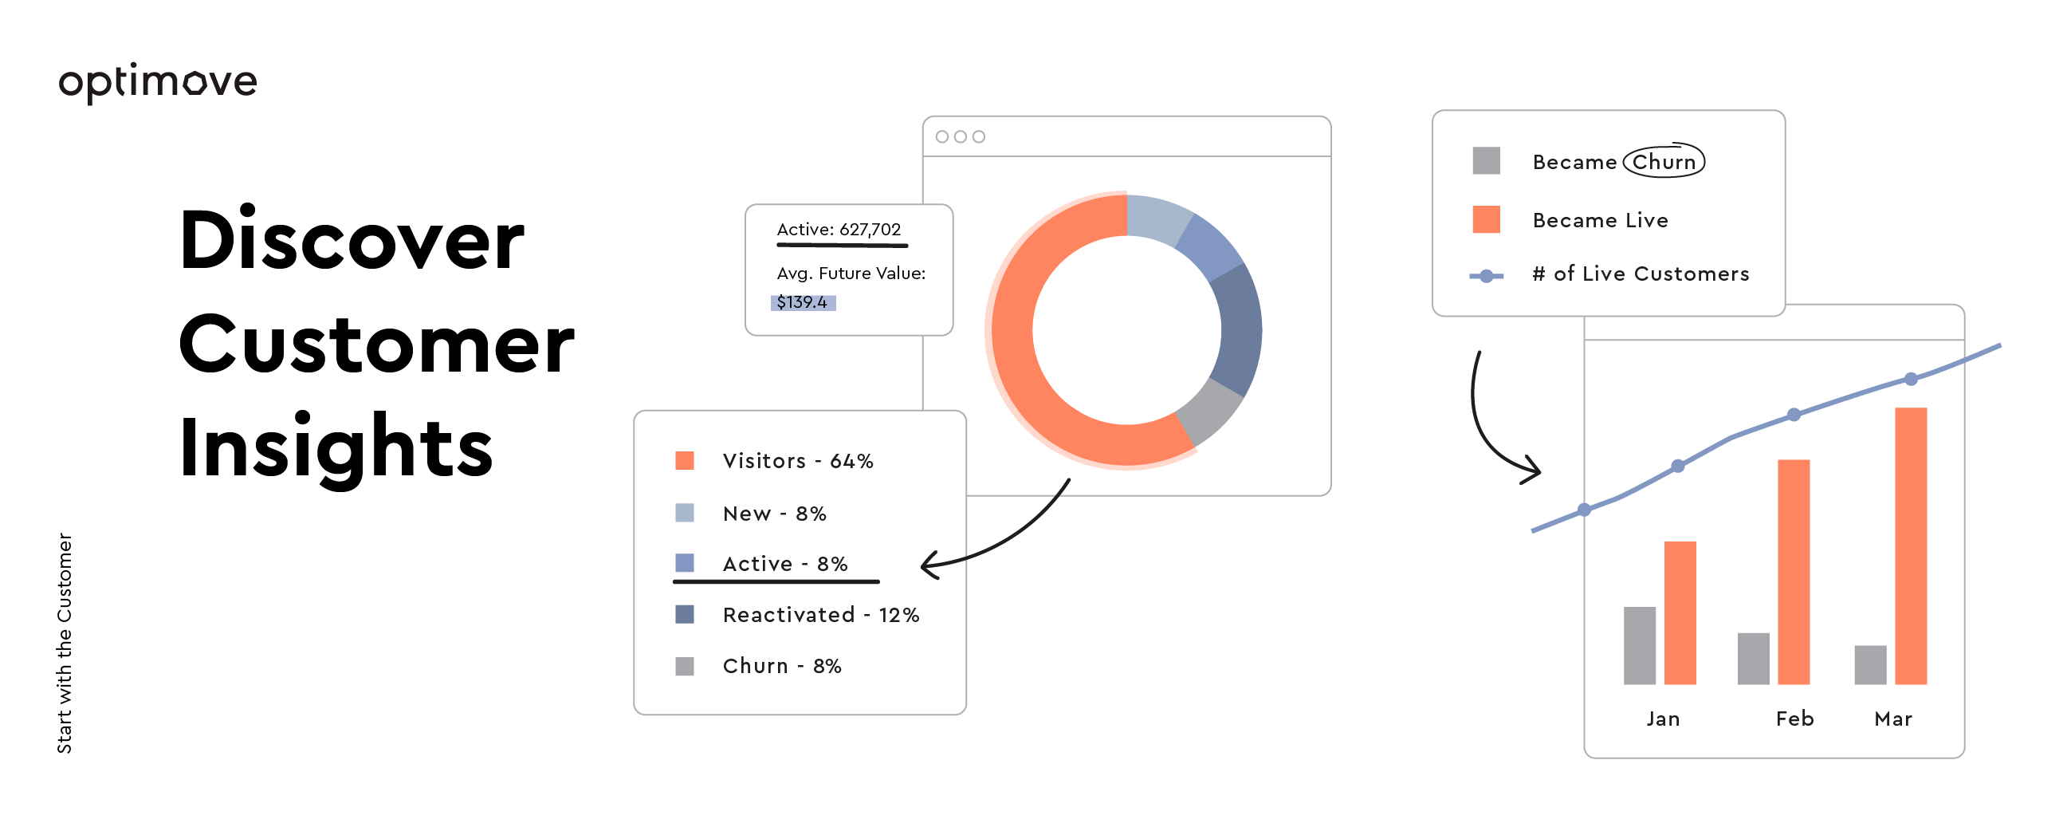This screenshot has height=831, width=2071.
Task: Click the optimove logo
Action: 158,82
